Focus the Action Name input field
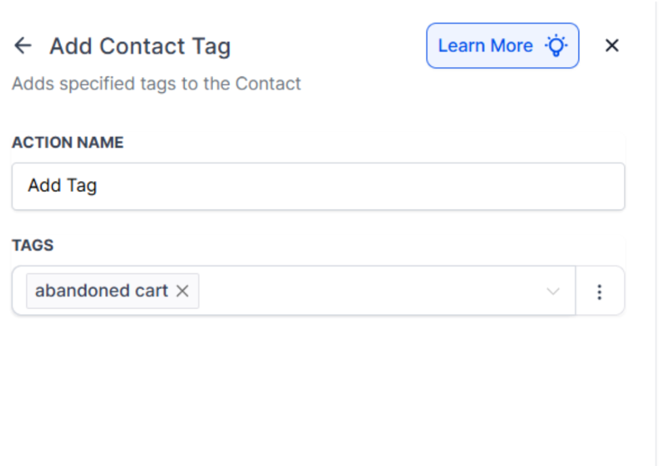 tap(318, 186)
